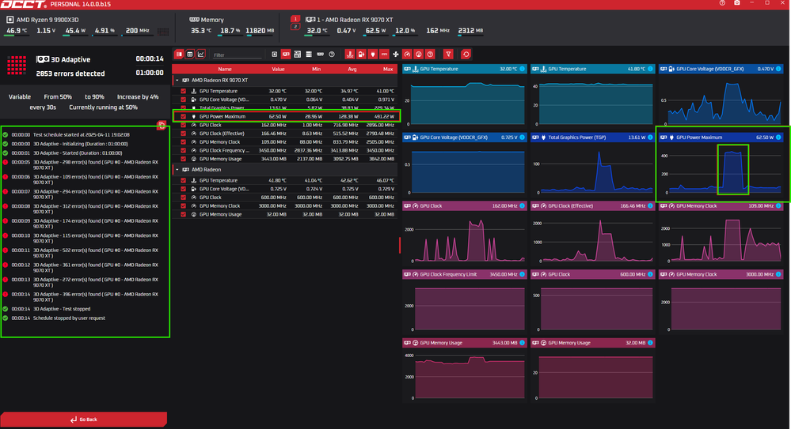Collapse the AMD Radeon sensor group
Screen dimensions: 791x429
(x=177, y=170)
